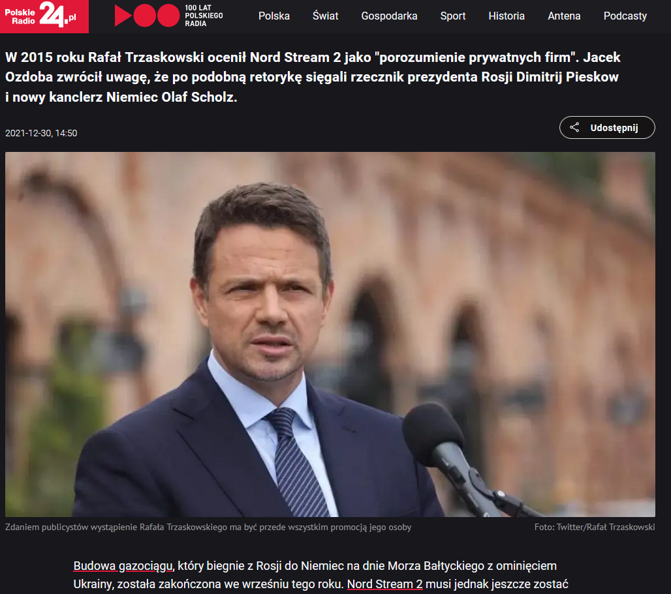This screenshot has width=671, height=594.
Task: Switch to the Podcasty page
Action: 625,16
